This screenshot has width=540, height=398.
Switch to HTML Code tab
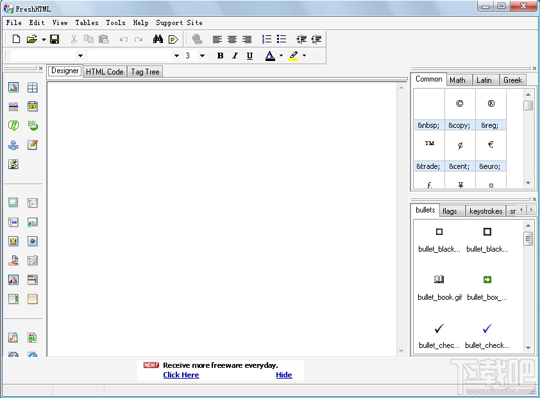(x=105, y=72)
